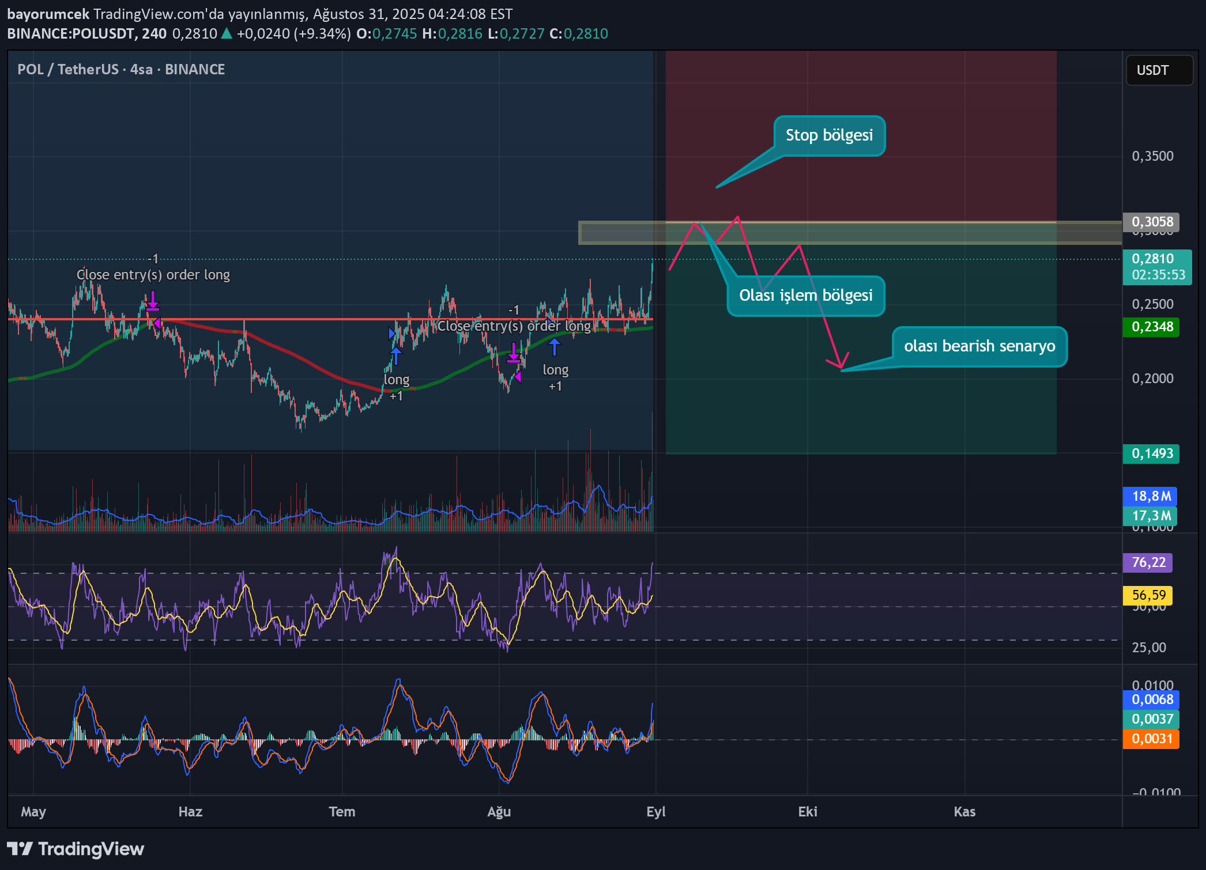Click the 0,2500 price axis label
This screenshot has height=870, width=1206.
coord(1152,304)
